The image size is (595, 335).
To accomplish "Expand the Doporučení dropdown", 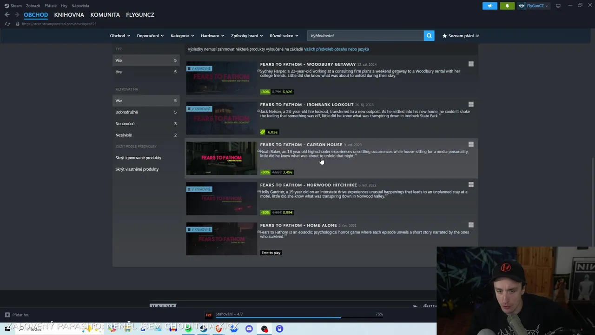I will (150, 36).
